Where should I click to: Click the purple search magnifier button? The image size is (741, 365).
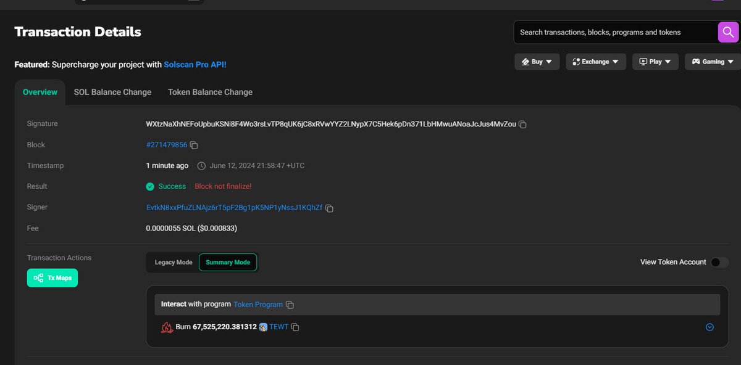click(728, 32)
